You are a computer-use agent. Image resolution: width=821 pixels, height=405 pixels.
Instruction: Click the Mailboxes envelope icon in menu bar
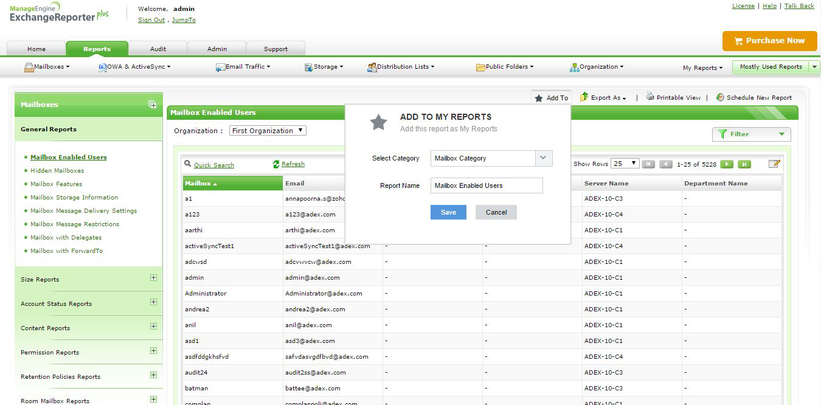29,67
